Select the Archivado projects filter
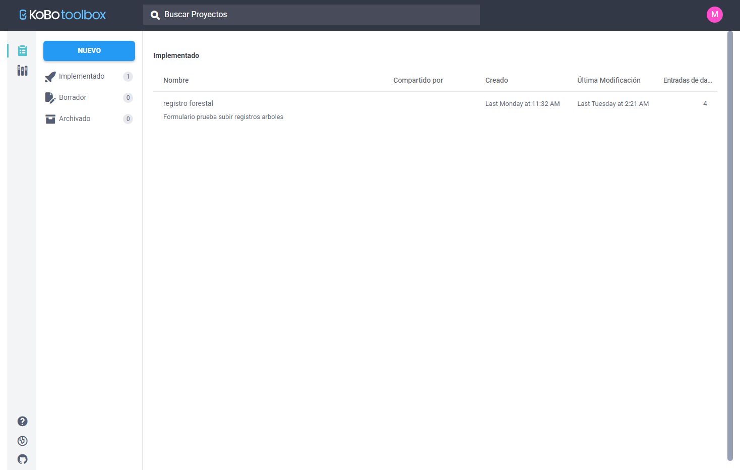 75,119
